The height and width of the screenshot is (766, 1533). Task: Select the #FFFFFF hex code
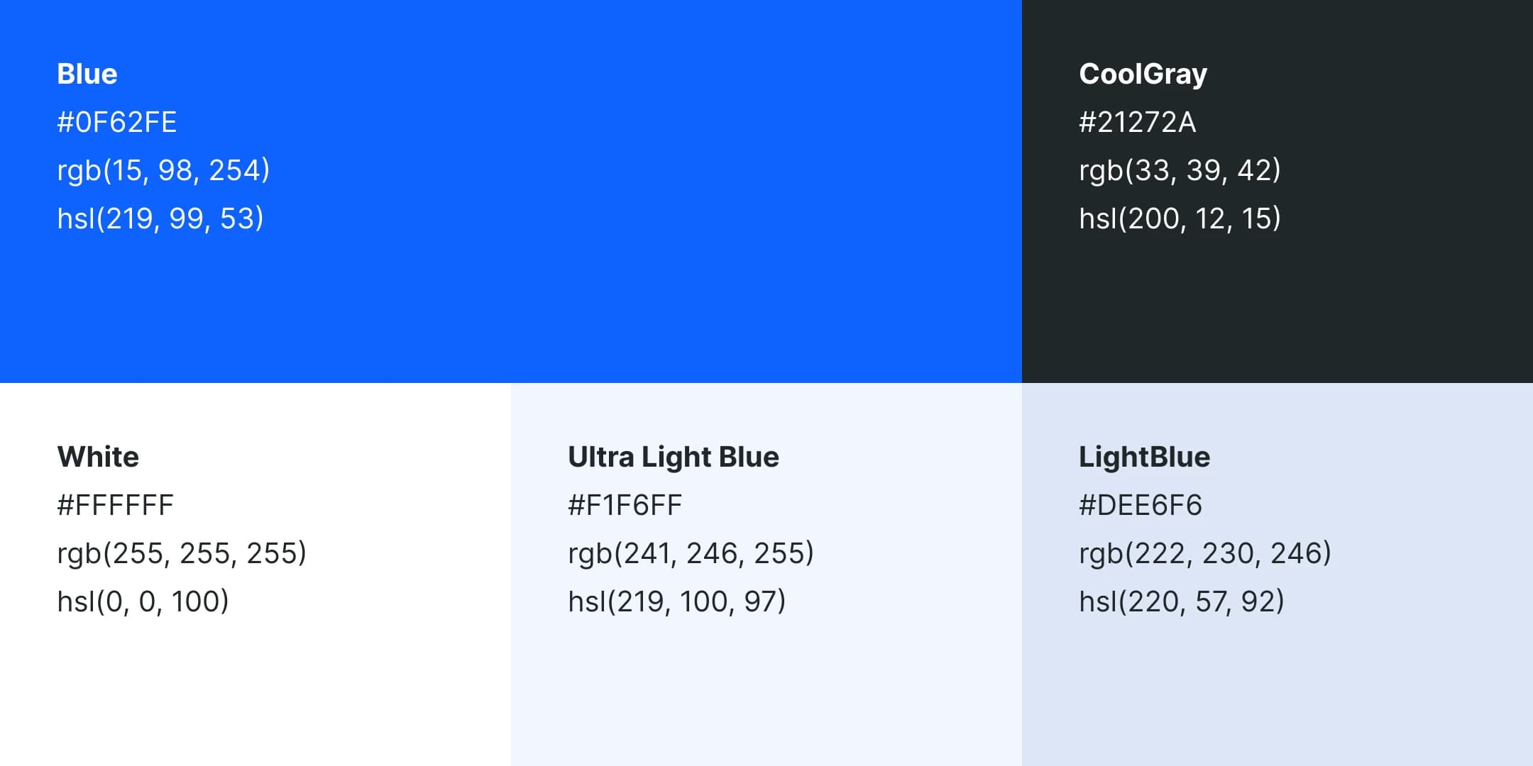[x=115, y=505]
